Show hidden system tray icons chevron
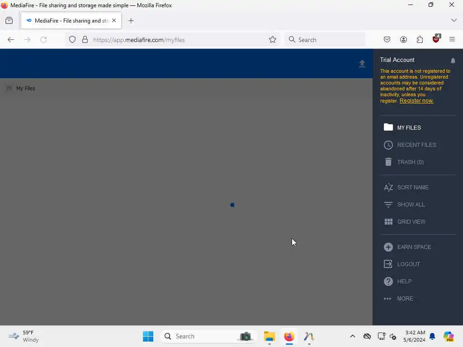 point(353,336)
